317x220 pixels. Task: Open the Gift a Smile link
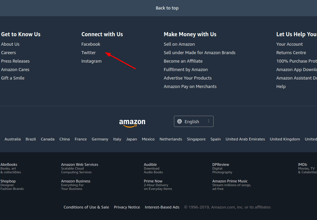(x=13, y=78)
